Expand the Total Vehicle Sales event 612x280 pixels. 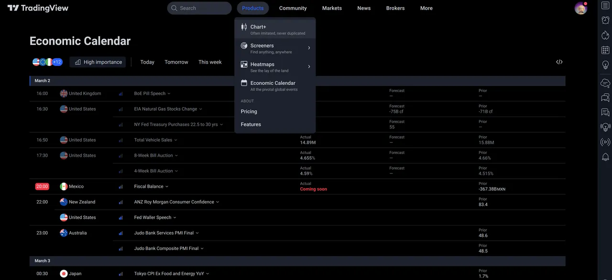pos(175,140)
